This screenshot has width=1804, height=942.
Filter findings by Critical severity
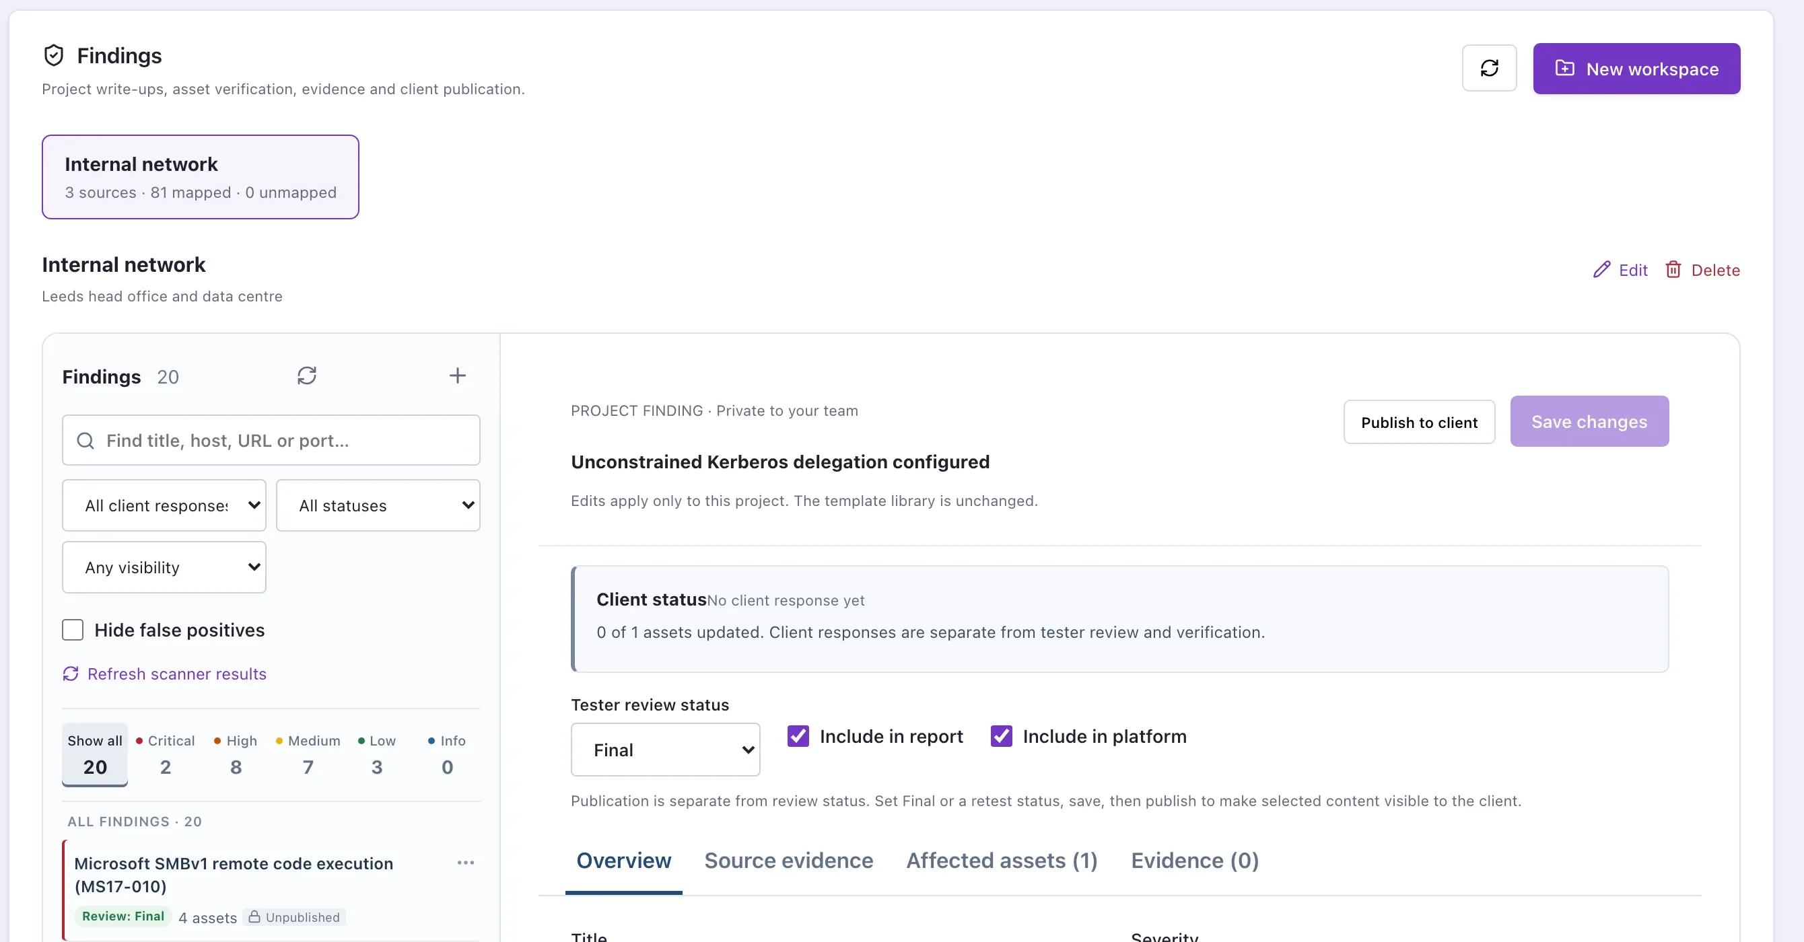[166, 754]
